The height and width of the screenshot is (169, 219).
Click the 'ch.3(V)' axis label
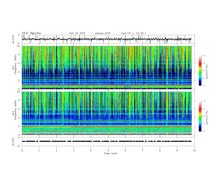coord(13,142)
